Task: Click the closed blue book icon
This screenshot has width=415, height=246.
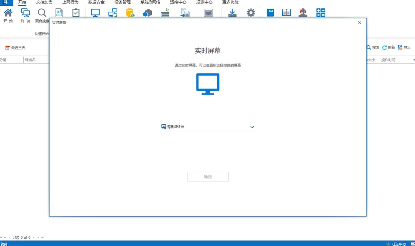Action: click(270, 13)
